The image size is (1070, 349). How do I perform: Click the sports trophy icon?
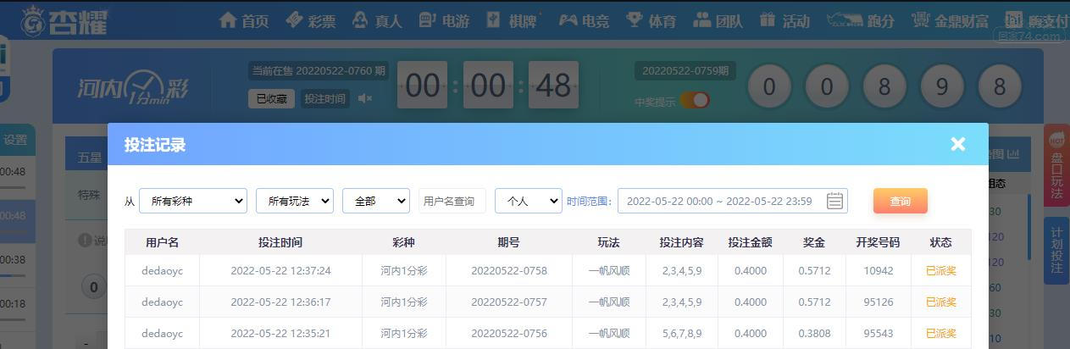[x=635, y=19]
